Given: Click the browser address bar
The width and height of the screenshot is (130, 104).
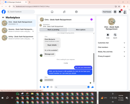Looking at the screenshot, I should 64,6.
